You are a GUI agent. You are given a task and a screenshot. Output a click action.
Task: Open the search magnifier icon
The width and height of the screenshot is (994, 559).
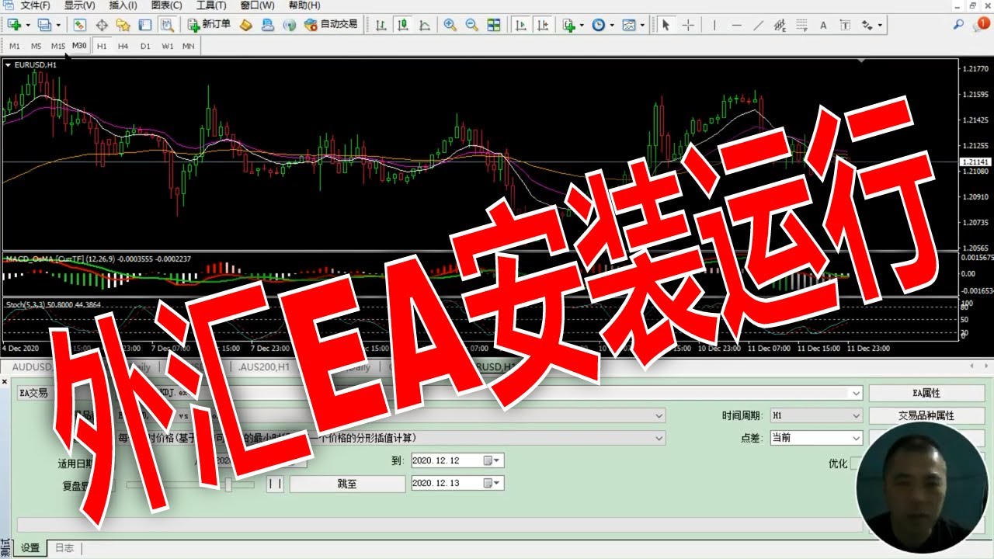coord(958,25)
